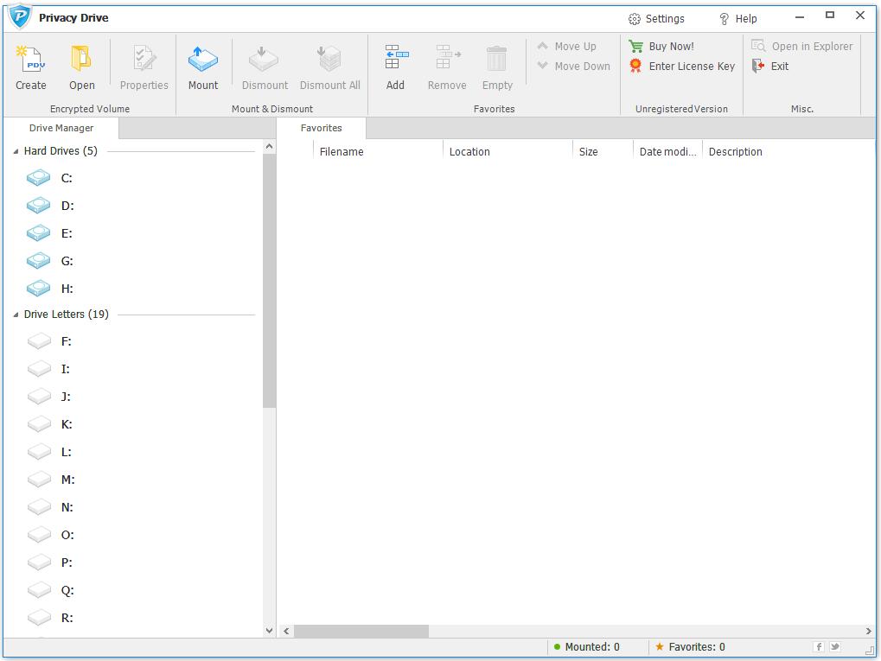Collapse the Drive Letters group
Viewport: 881px width, 661px height.
[x=16, y=315]
